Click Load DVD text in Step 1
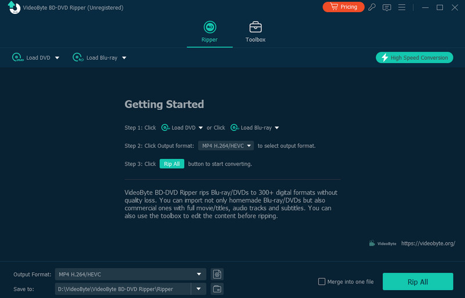This screenshot has width=465, height=298. click(183, 128)
